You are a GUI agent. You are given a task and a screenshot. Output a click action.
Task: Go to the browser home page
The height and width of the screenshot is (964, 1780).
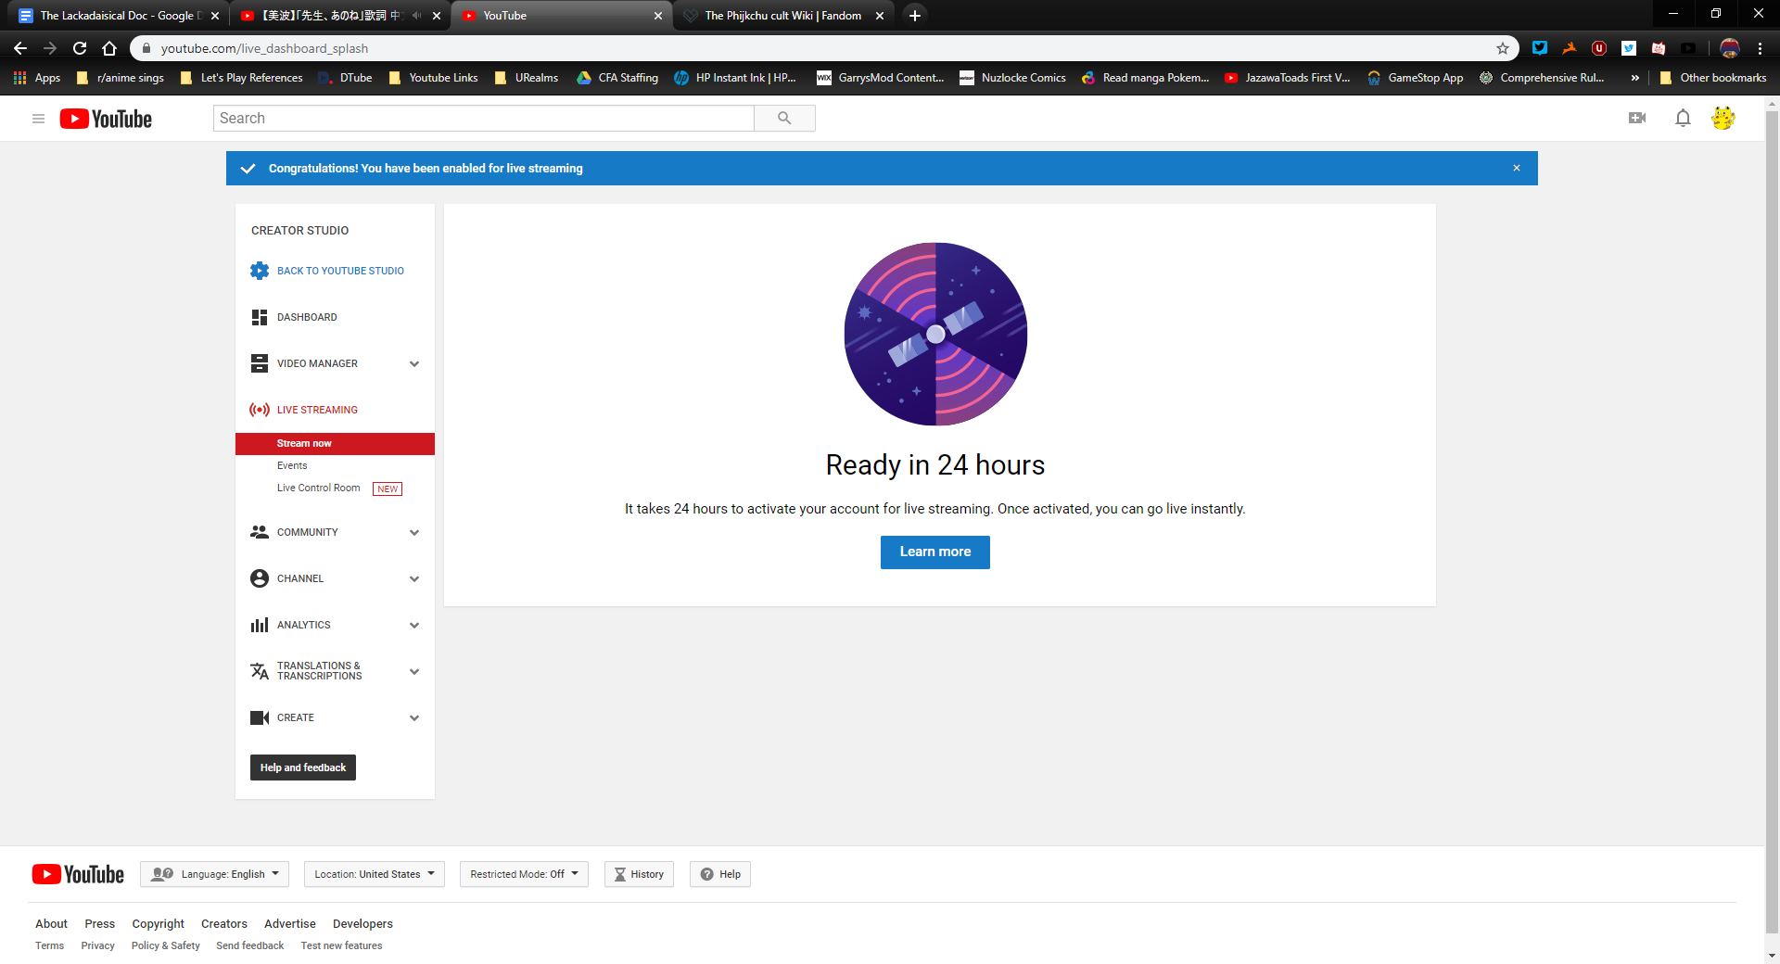click(109, 48)
